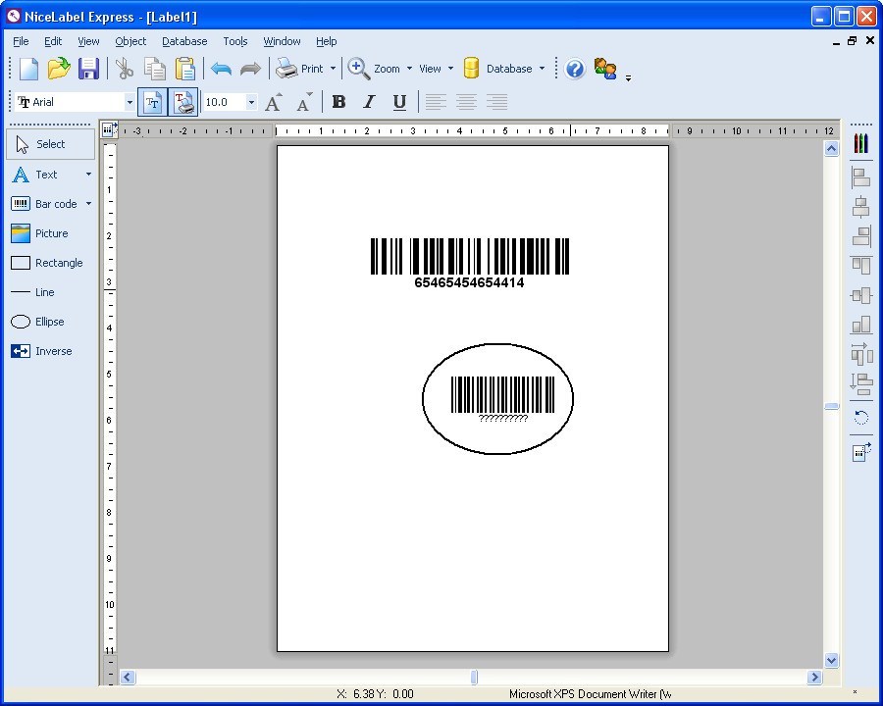This screenshot has width=883, height=706.
Task: Create a new label with the blank page icon
Action: point(28,69)
